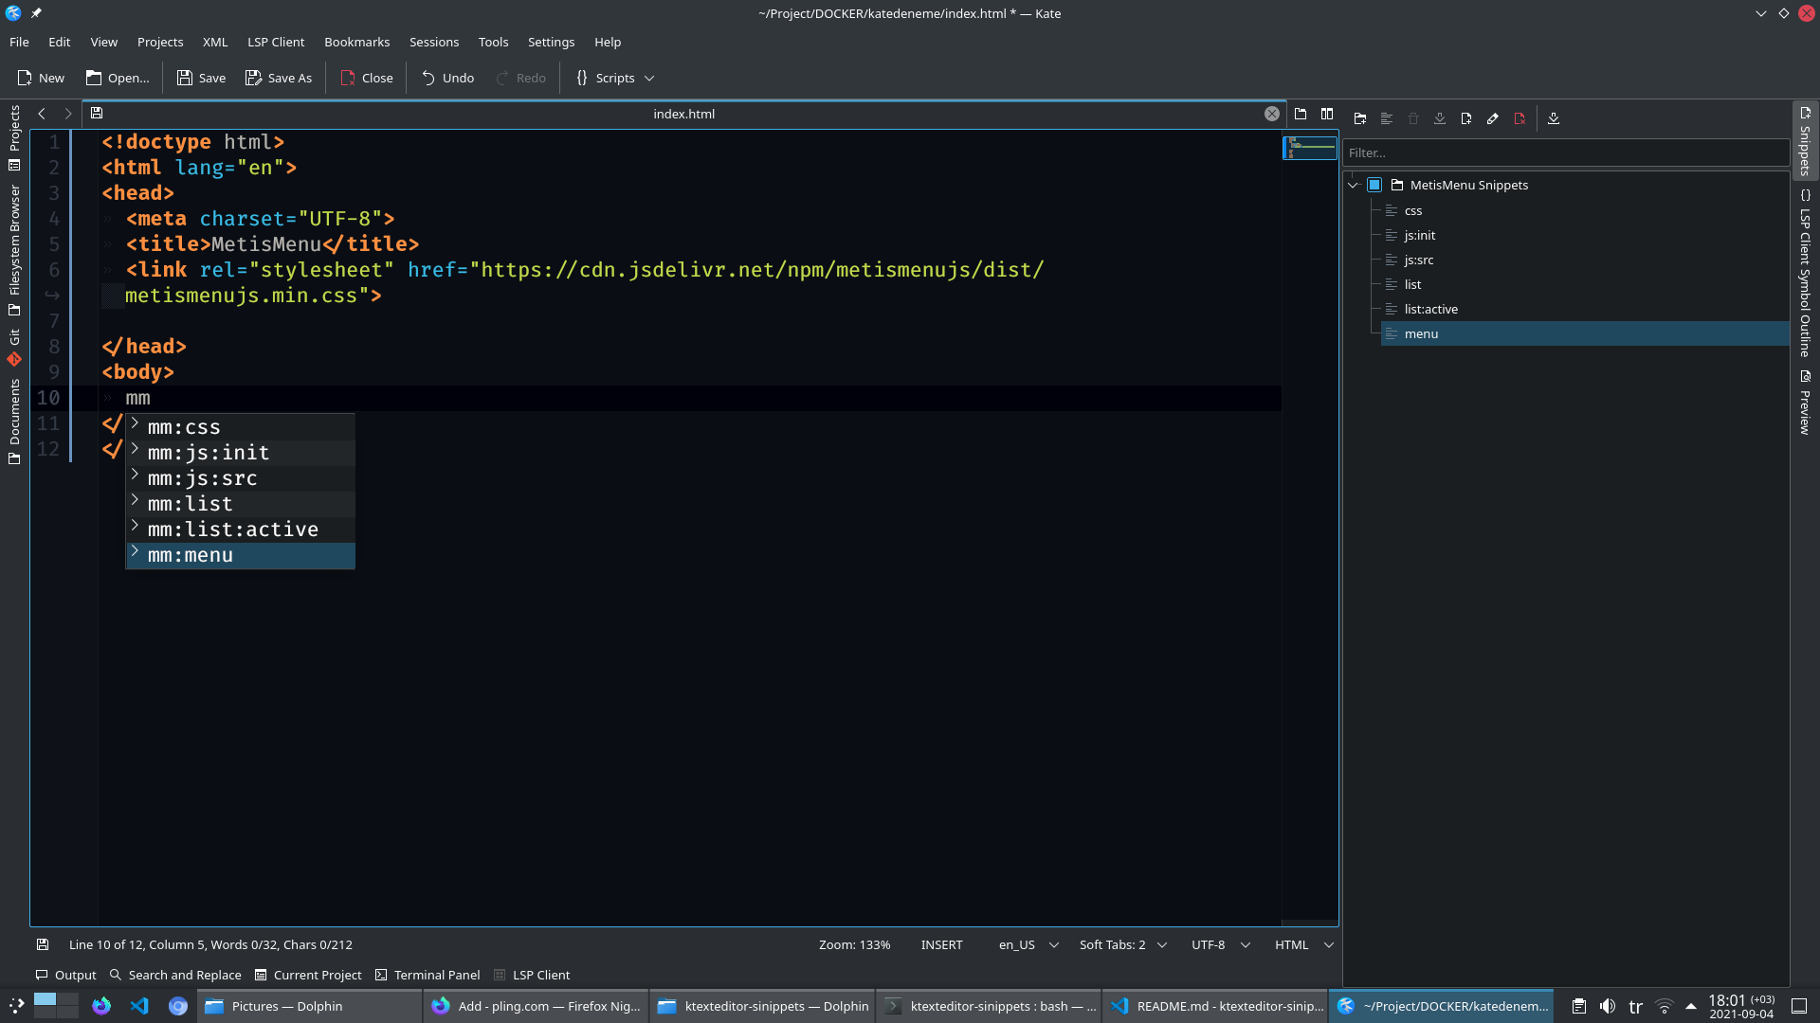Click the new tab view icon
Viewport: 1820px width, 1023px height.
coord(1301,114)
